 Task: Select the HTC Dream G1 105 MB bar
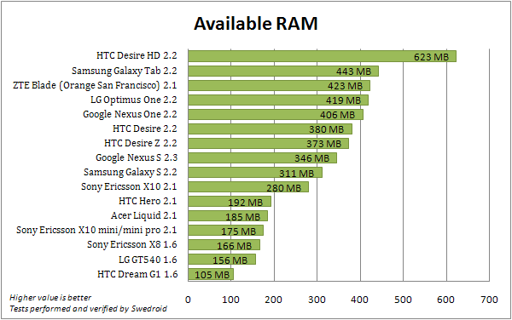[x=211, y=274]
